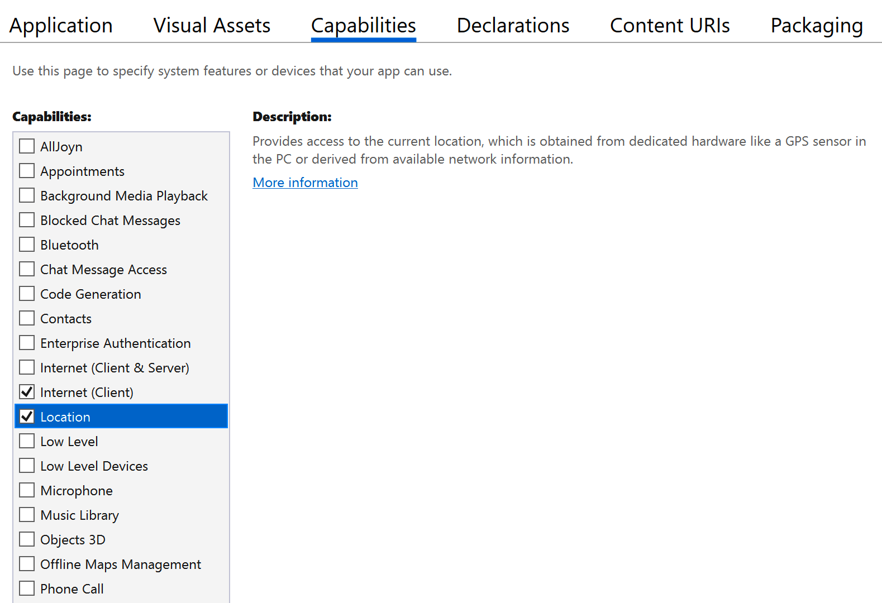Enable the Objects 3D checkbox
Screen dimensions: 882x603
27,539
